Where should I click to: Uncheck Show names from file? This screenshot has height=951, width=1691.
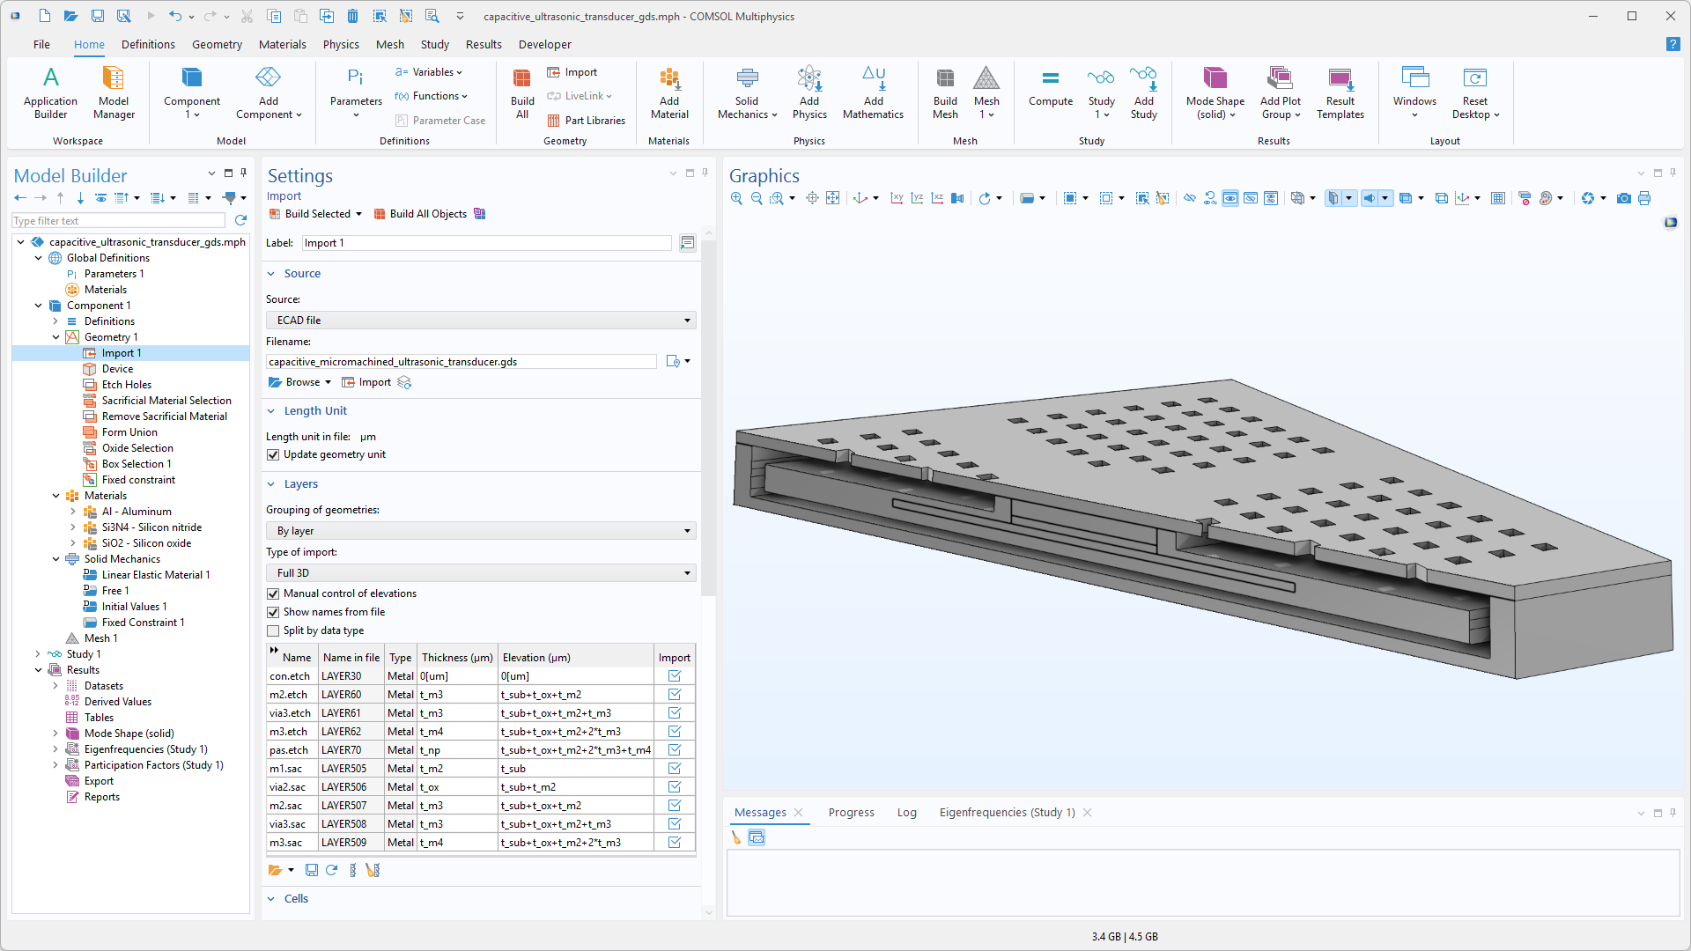[273, 613]
